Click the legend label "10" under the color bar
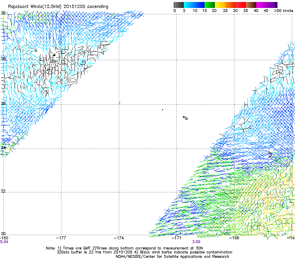This screenshot has width=295, height=259. [x=195, y=11]
